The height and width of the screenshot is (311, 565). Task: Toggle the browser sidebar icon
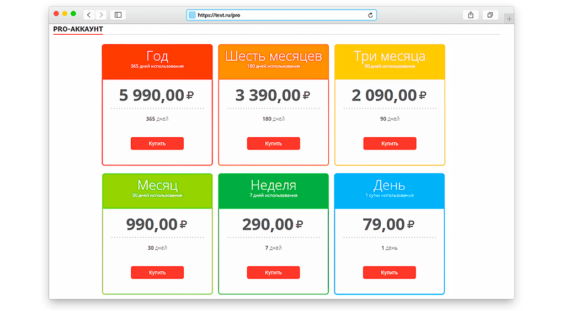click(x=118, y=15)
